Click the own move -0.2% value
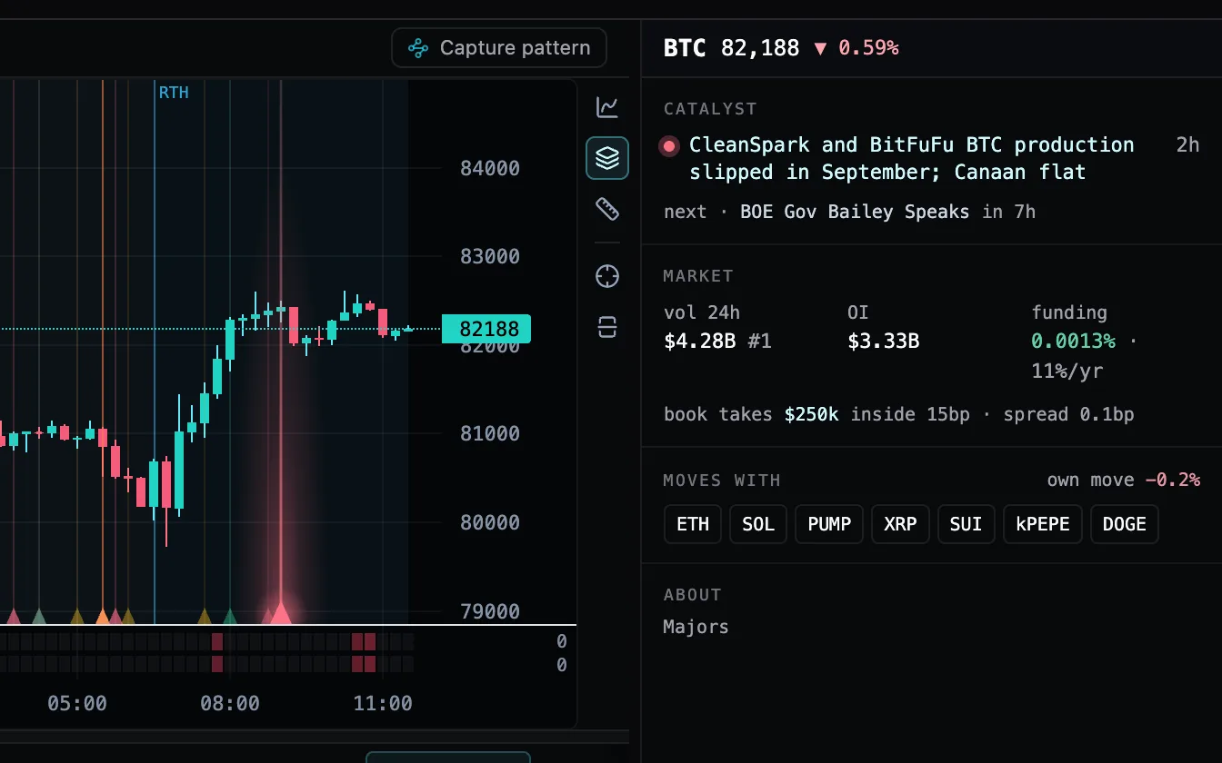 [x=1173, y=480]
